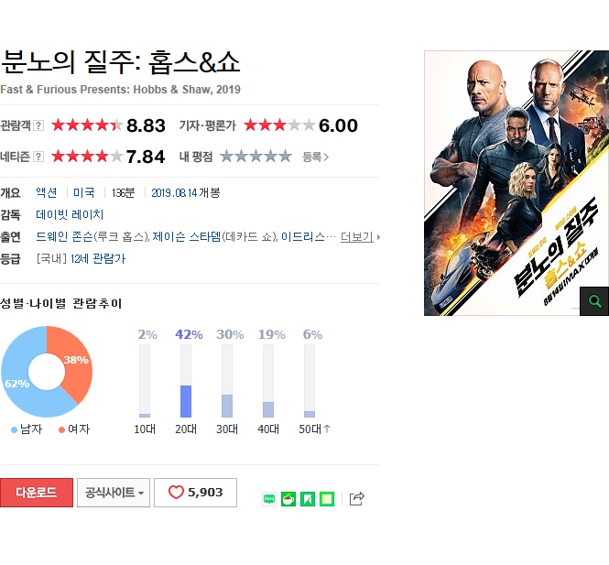
Task: Click the green bookmark share icon
Action: pos(308,498)
